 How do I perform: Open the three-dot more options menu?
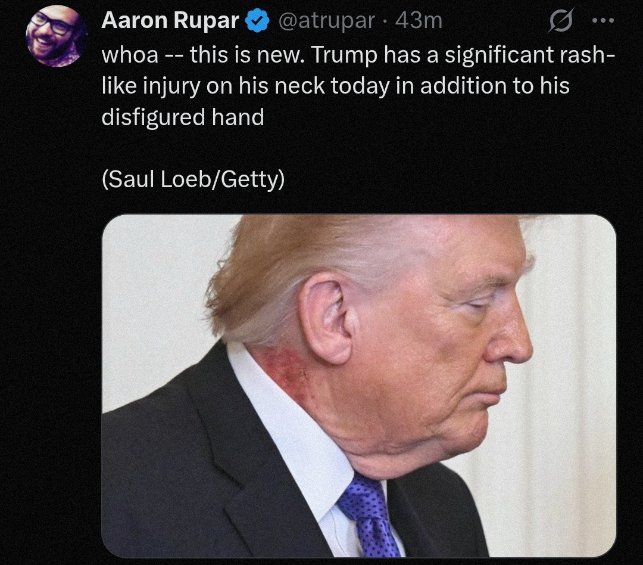604,20
